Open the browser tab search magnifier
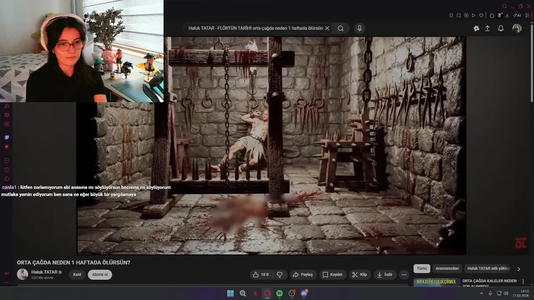The height and width of the screenshot is (300, 534). click(504, 6)
